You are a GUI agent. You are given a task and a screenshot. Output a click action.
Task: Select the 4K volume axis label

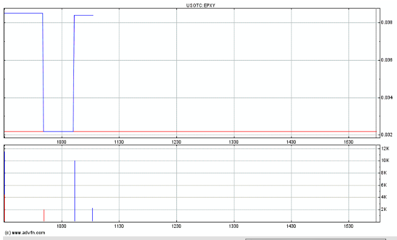tap(384, 197)
